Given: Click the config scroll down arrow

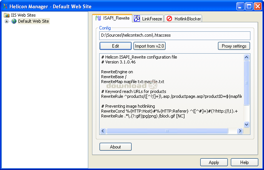Looking at the screenshot, I should pos(247,124).
